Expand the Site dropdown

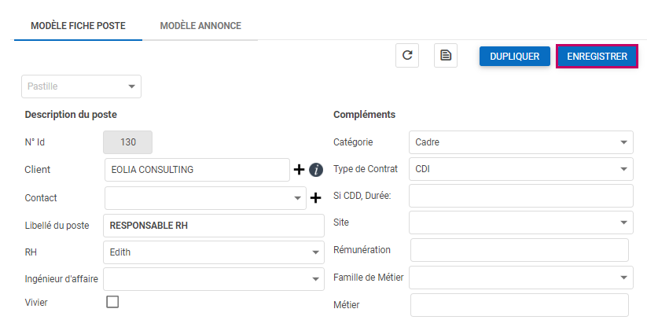[x=520, y=223]
